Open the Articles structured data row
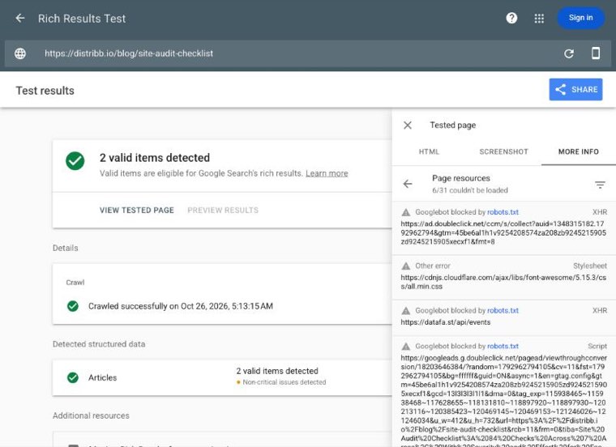 pos(222,377)
